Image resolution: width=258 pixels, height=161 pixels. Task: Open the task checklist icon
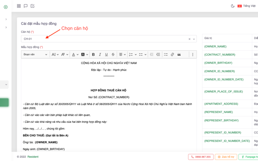tap(33, 6)
